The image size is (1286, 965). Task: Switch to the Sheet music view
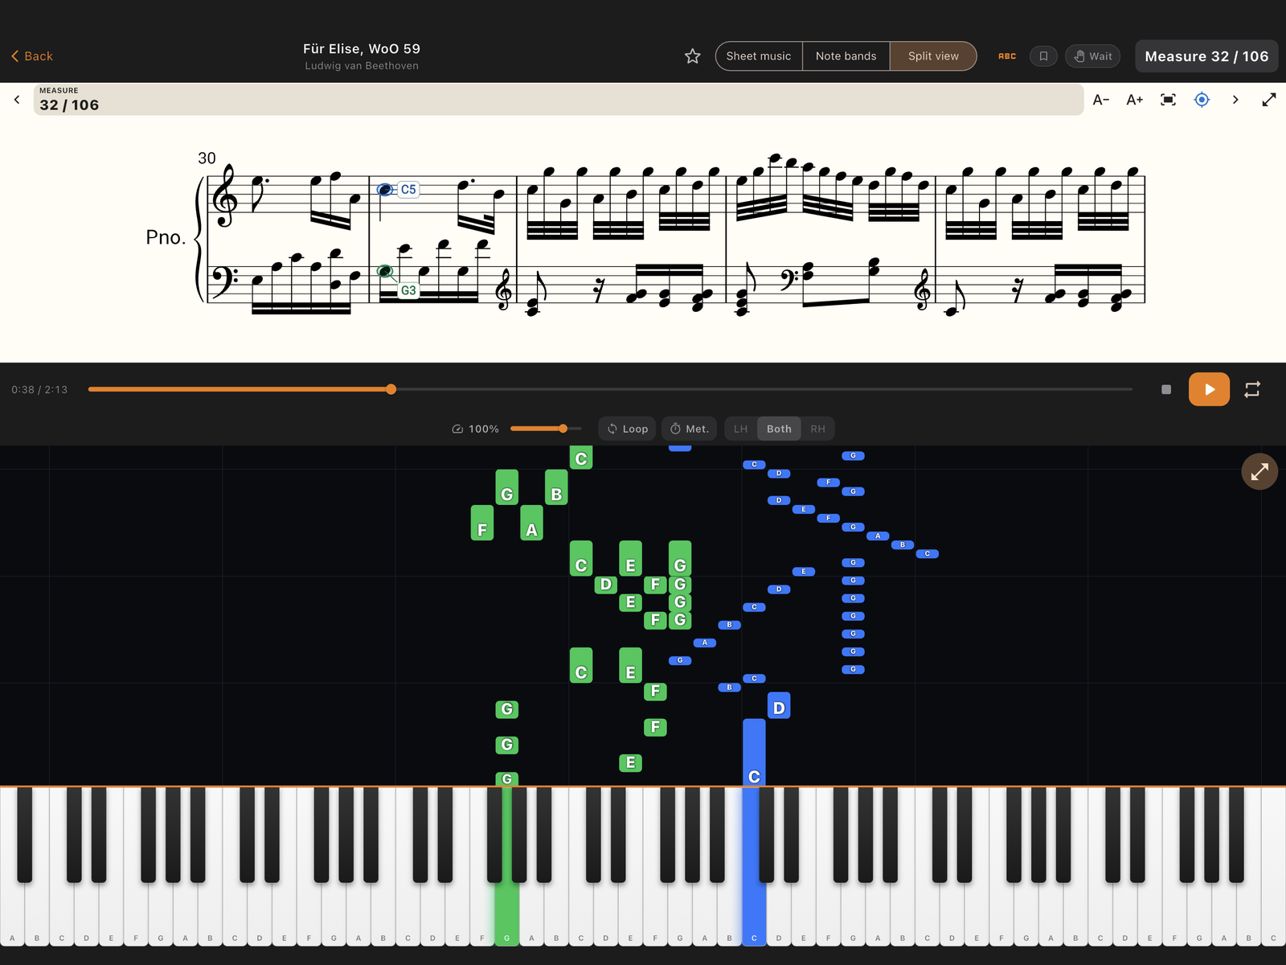pyautogui.click(x=759, y=56)
